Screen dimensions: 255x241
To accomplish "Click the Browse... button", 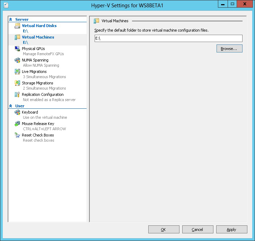I will [229, 49].
